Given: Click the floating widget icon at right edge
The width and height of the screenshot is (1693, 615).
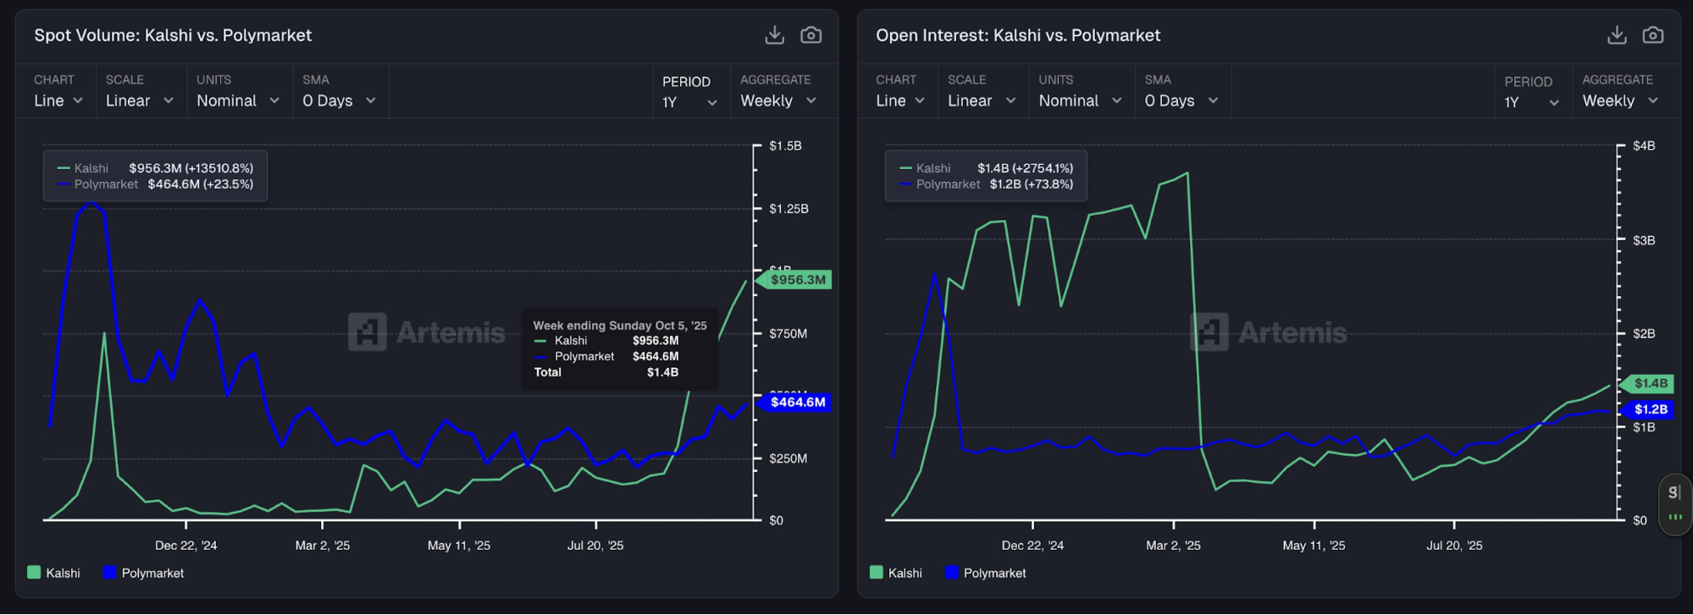Looking at the screenshot, I should point(1674,503).
